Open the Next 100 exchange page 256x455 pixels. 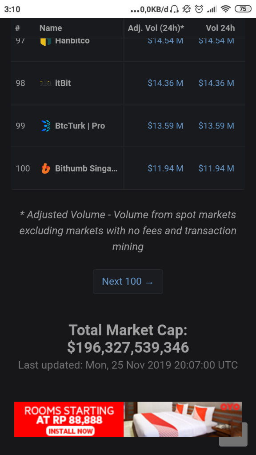click(128, 281)
